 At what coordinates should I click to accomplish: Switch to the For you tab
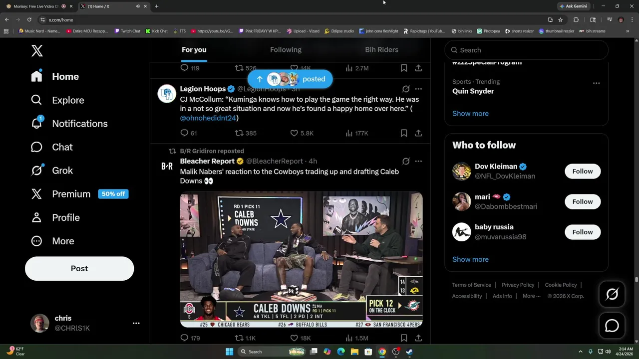point(194,50)
